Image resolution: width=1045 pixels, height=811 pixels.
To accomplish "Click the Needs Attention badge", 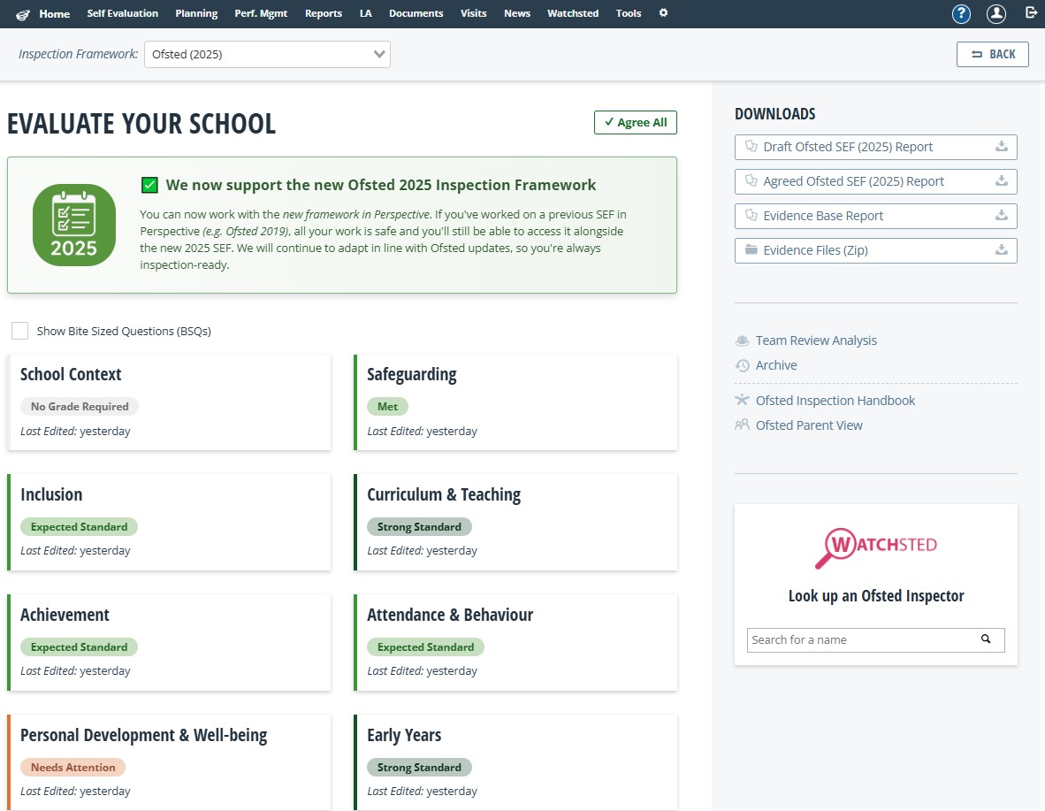I will (72, 767).
